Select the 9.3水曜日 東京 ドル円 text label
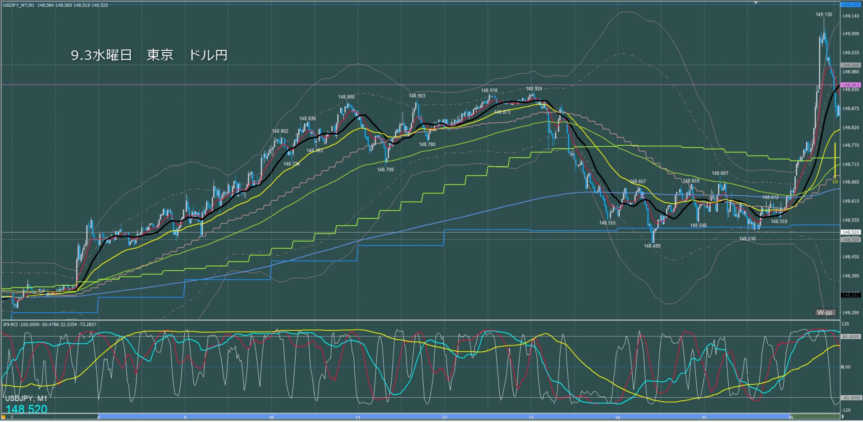 149,55
